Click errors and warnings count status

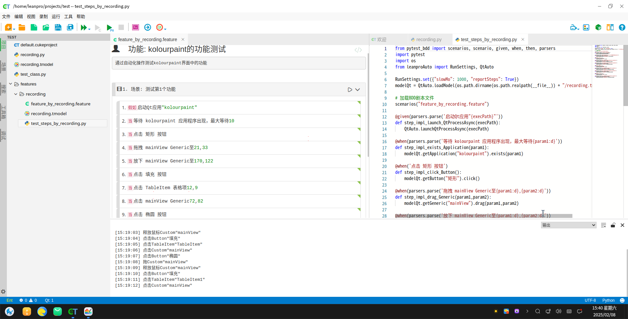28,300
